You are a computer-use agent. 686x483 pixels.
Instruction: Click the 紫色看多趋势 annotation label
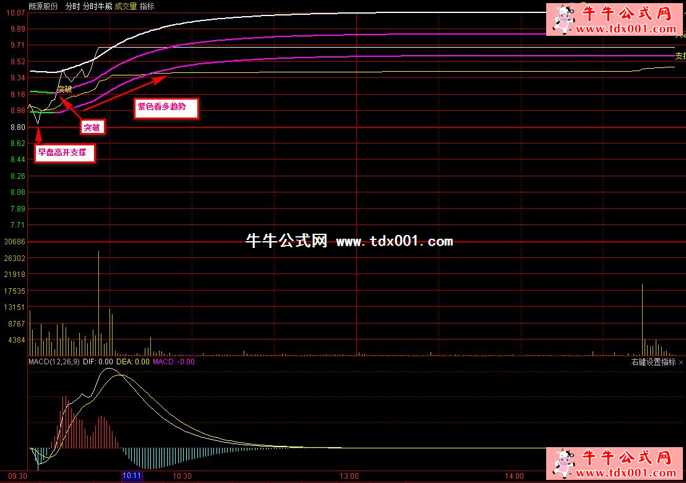coord(166,108)
